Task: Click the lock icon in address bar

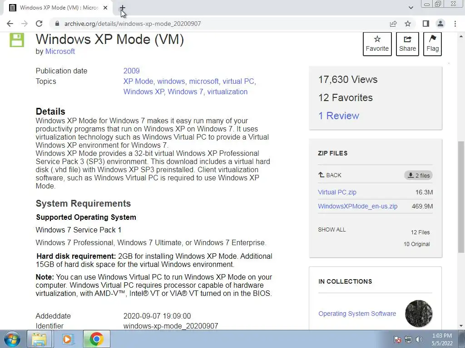Action: (x=57, y=24)
